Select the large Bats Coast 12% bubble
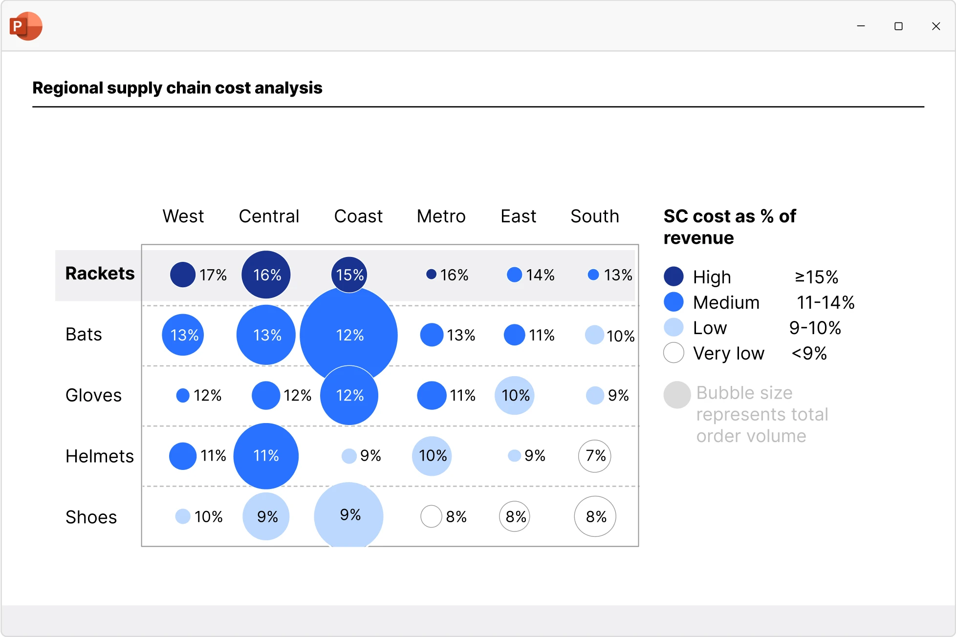 coord(348,327)
